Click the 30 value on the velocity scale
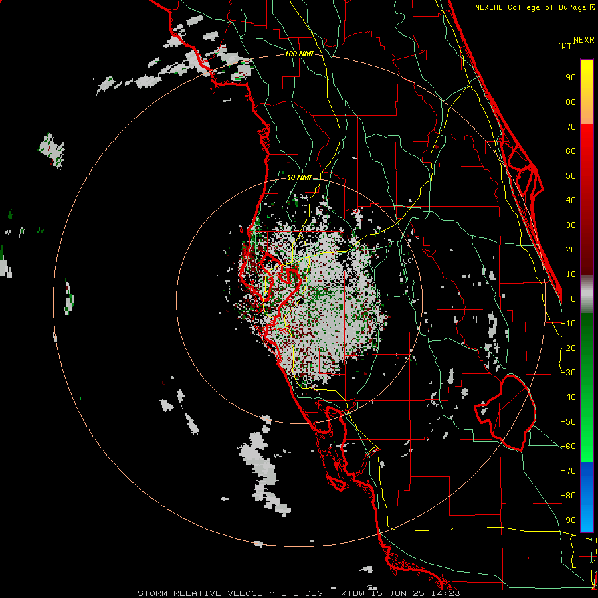This screenshot has height=598, width=598. (571, 225)
